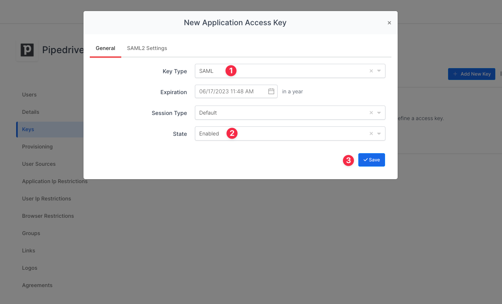Open the Session Type dropdown arrow
Viewport: 502px width, 304px height.
(x=379, y=113)
